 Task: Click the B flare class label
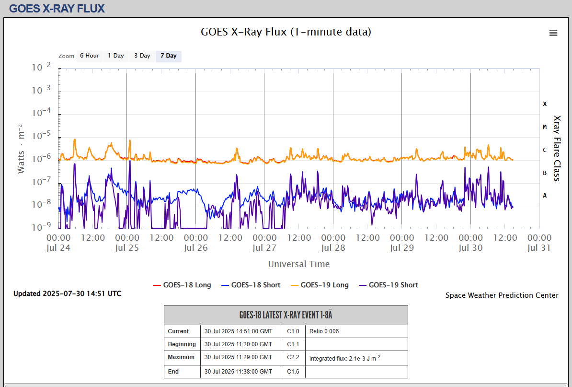tap(545, 173)
